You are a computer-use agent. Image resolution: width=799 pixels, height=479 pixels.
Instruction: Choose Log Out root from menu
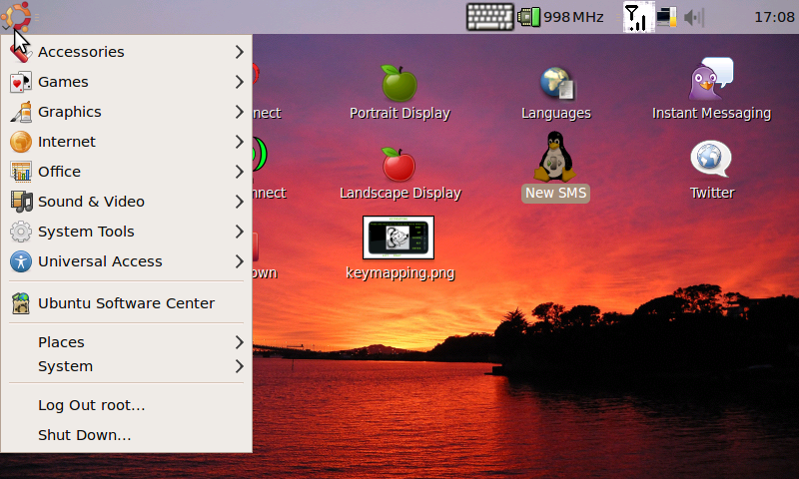coord(91,405)
